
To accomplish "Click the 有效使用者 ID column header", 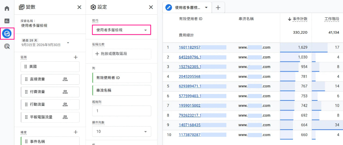I will tap(190, 19).
